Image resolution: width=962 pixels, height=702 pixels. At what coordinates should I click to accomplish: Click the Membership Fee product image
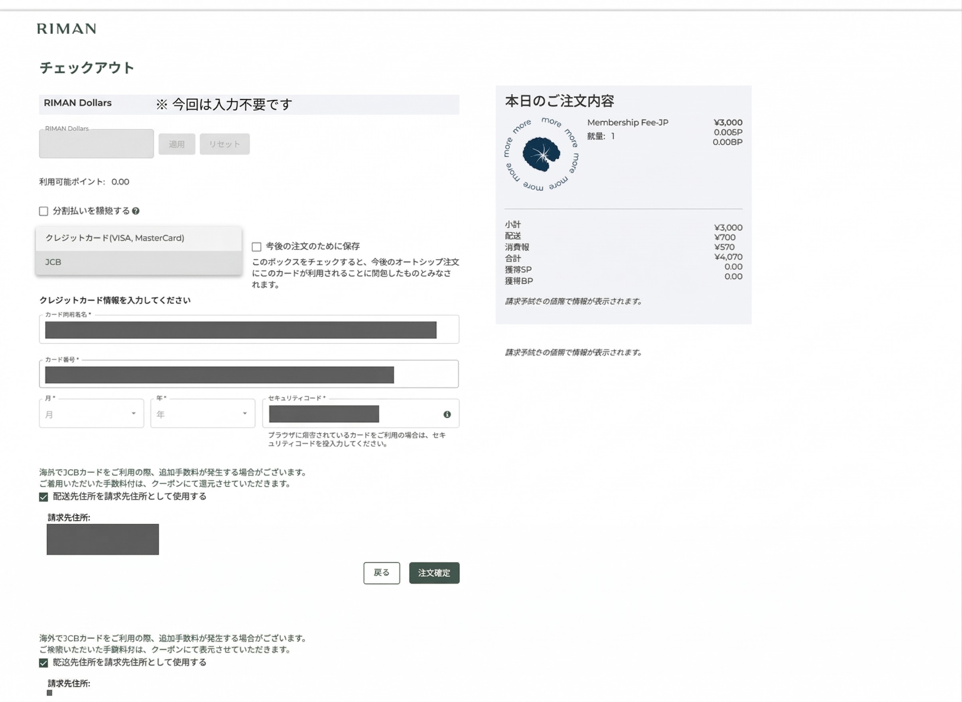pyautogui.click(x=541, y=154)
